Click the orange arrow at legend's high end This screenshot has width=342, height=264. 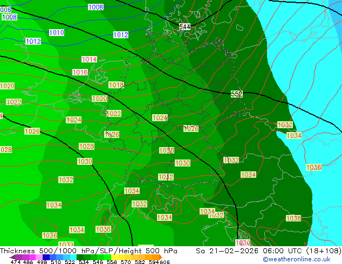coord(161,257)
